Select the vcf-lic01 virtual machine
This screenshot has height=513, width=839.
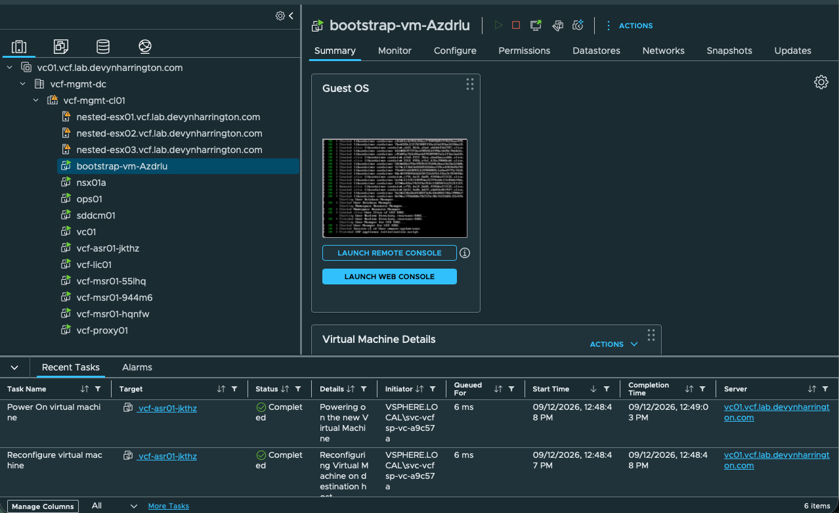(x=94, y=265)
